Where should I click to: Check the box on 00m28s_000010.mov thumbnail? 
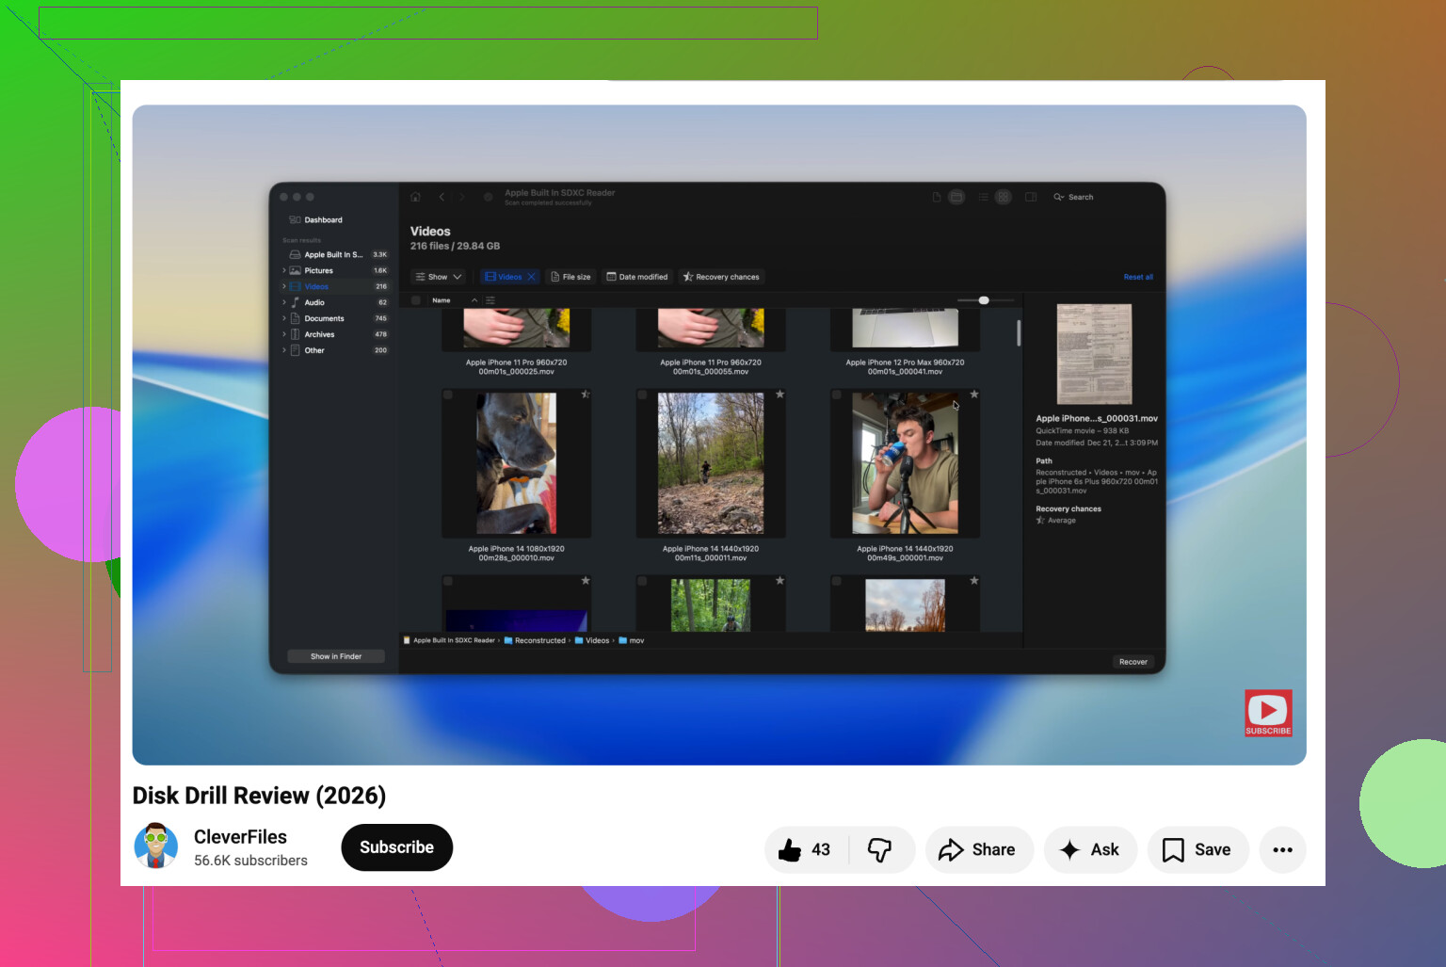pyautogui.click(x=448, y=395)
